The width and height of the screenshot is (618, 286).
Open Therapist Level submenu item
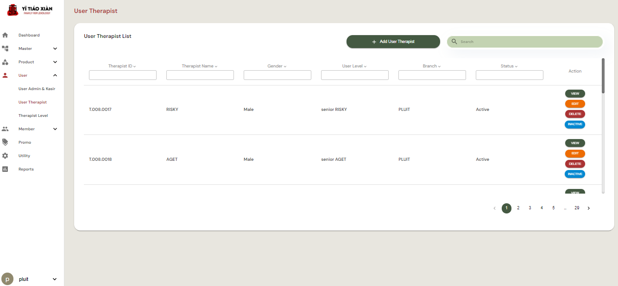click(33, 116)
